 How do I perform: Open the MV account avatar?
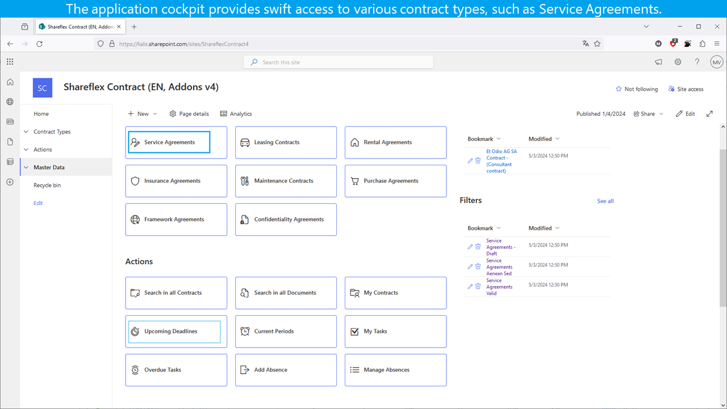pyautogui.click(x=716, y=62)
